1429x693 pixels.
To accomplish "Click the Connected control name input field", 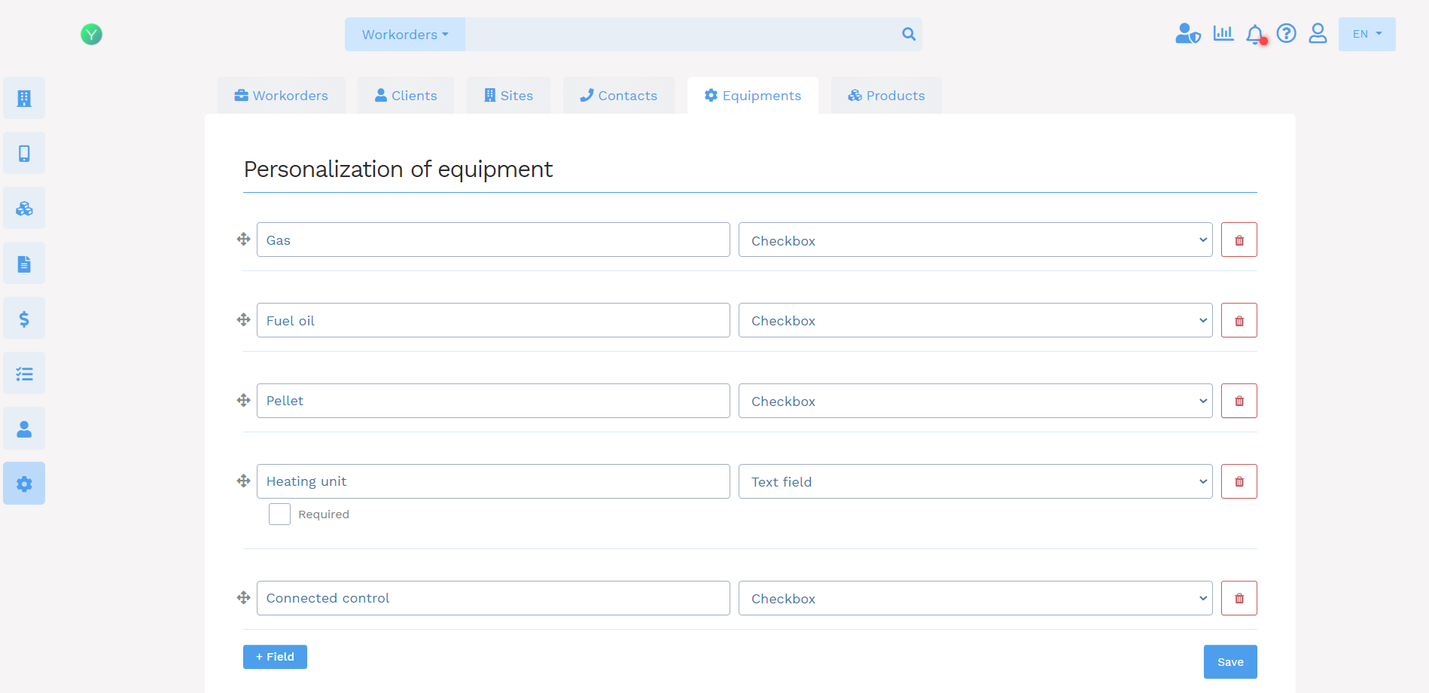I will pyautogui.click(x=493, y=598).
